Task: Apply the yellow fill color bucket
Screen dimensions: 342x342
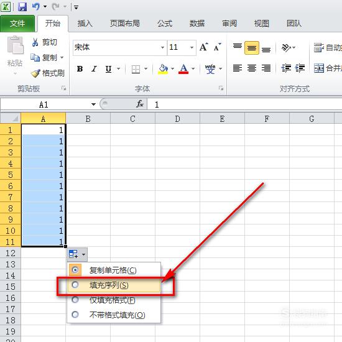Action: [x=163, y=69]
